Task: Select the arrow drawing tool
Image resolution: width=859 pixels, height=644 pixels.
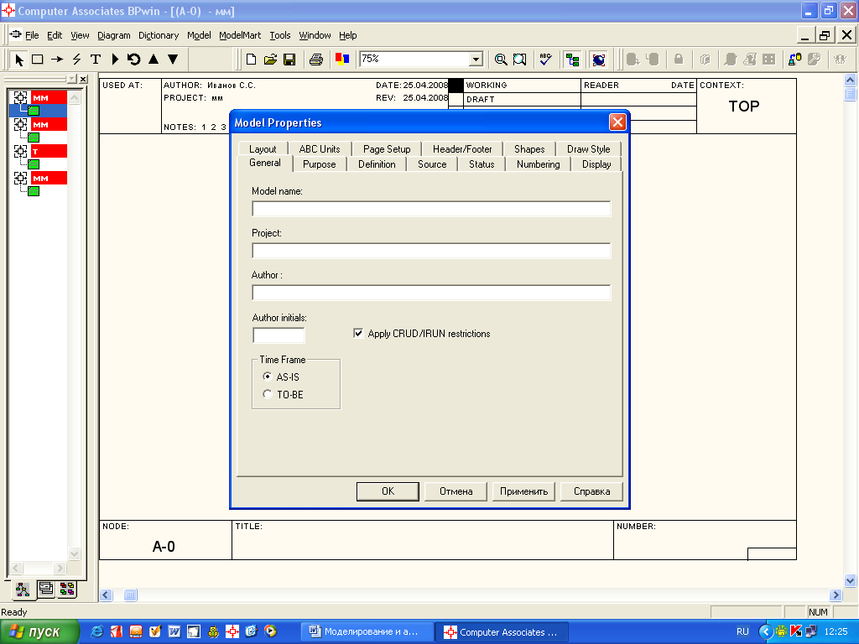Action: pos(57,60)
